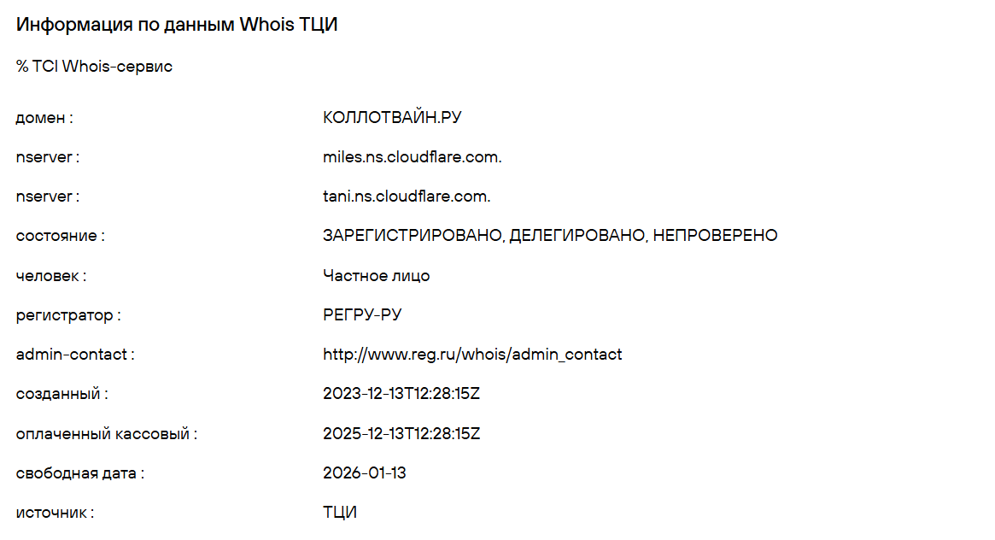Click the "admin-contact :" field label
Viewport: 995px width, 540px height.
click(75, 355)
